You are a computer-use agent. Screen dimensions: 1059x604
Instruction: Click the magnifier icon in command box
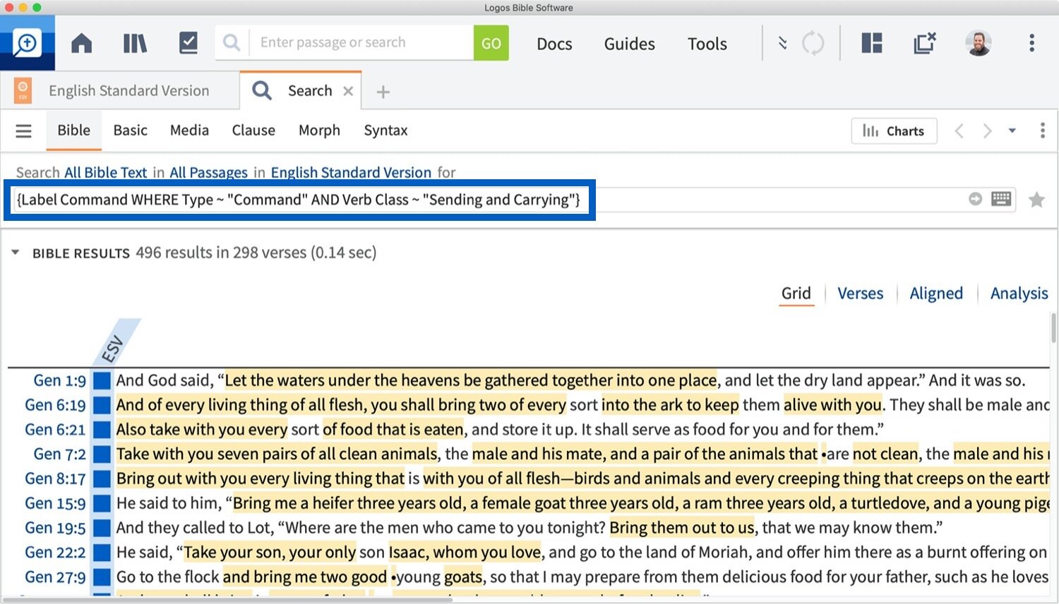232,43
